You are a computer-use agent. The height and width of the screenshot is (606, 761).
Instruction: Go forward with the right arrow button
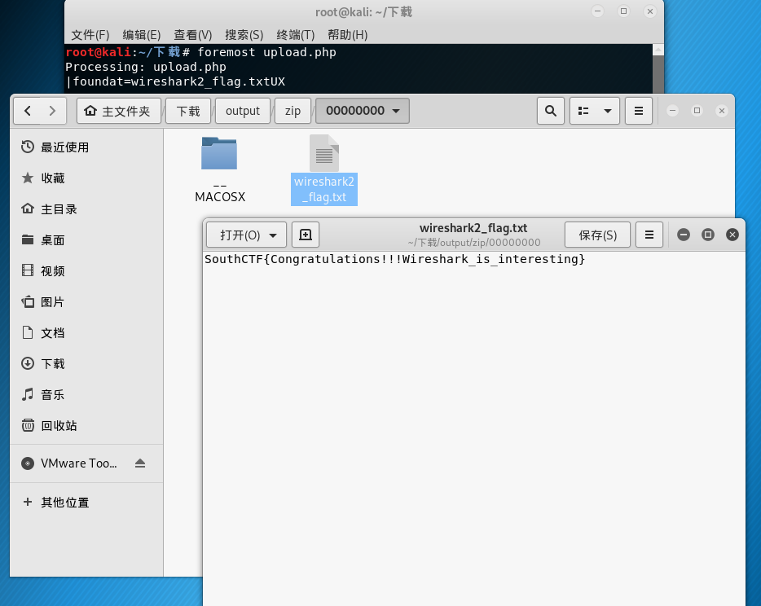pyautogui.click(x=53, y=111)
